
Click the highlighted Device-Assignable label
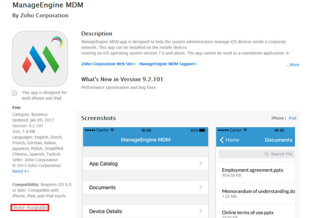(x=30, y=208)
